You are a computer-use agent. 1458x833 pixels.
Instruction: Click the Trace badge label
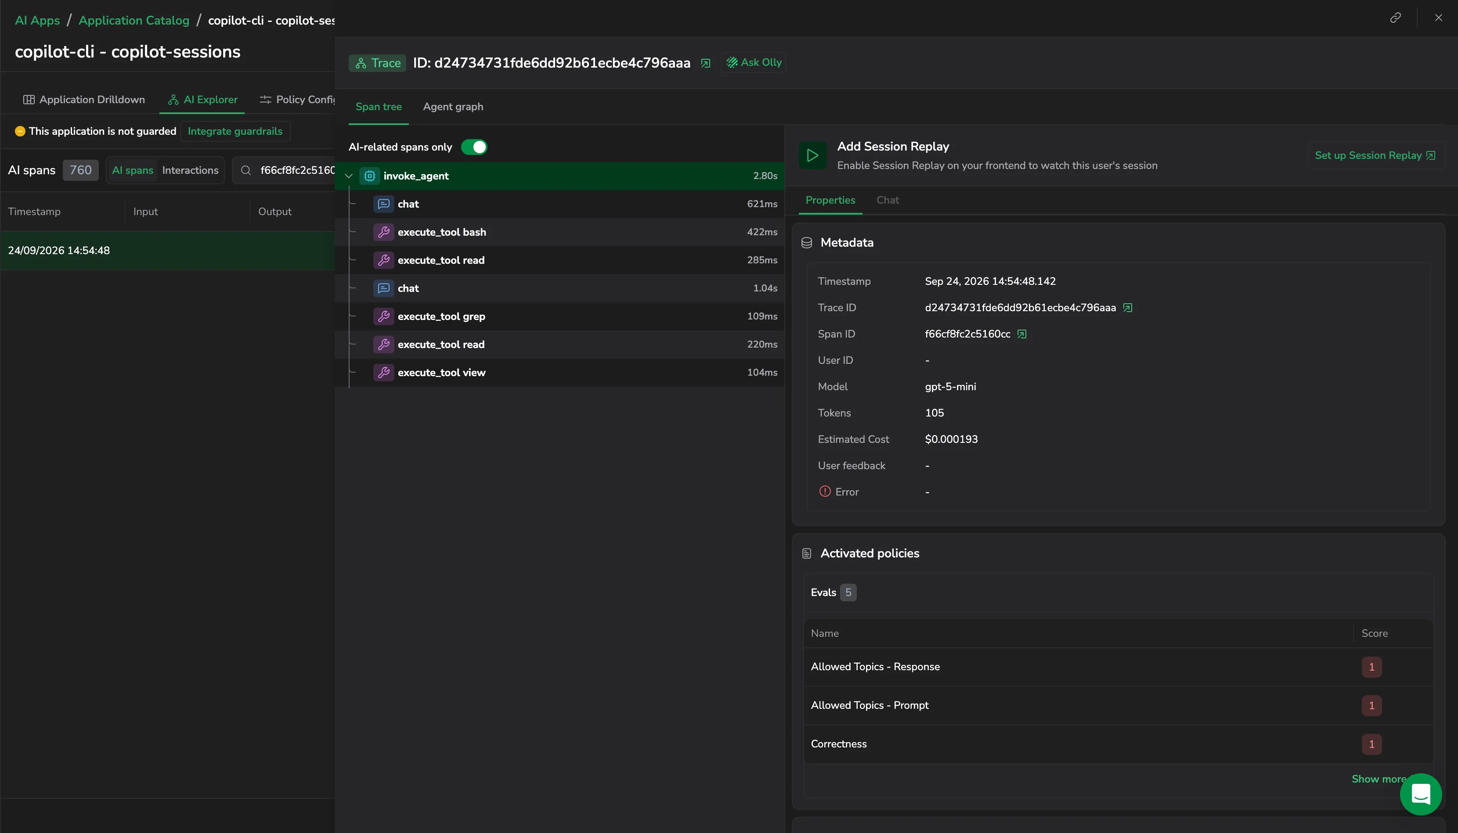[378, 63]
